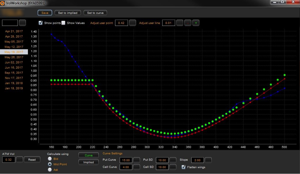
Task: Open the Apr 21, 2017 expiration
Action: 14,31
